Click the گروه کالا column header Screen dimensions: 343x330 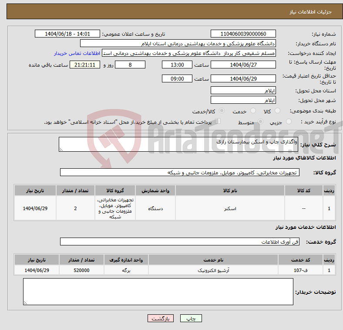pos(115,191)
